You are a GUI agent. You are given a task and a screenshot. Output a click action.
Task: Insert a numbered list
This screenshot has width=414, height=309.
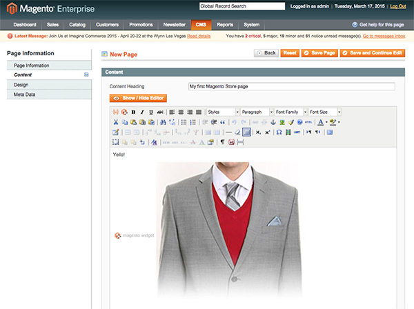[x=193, y=122]
